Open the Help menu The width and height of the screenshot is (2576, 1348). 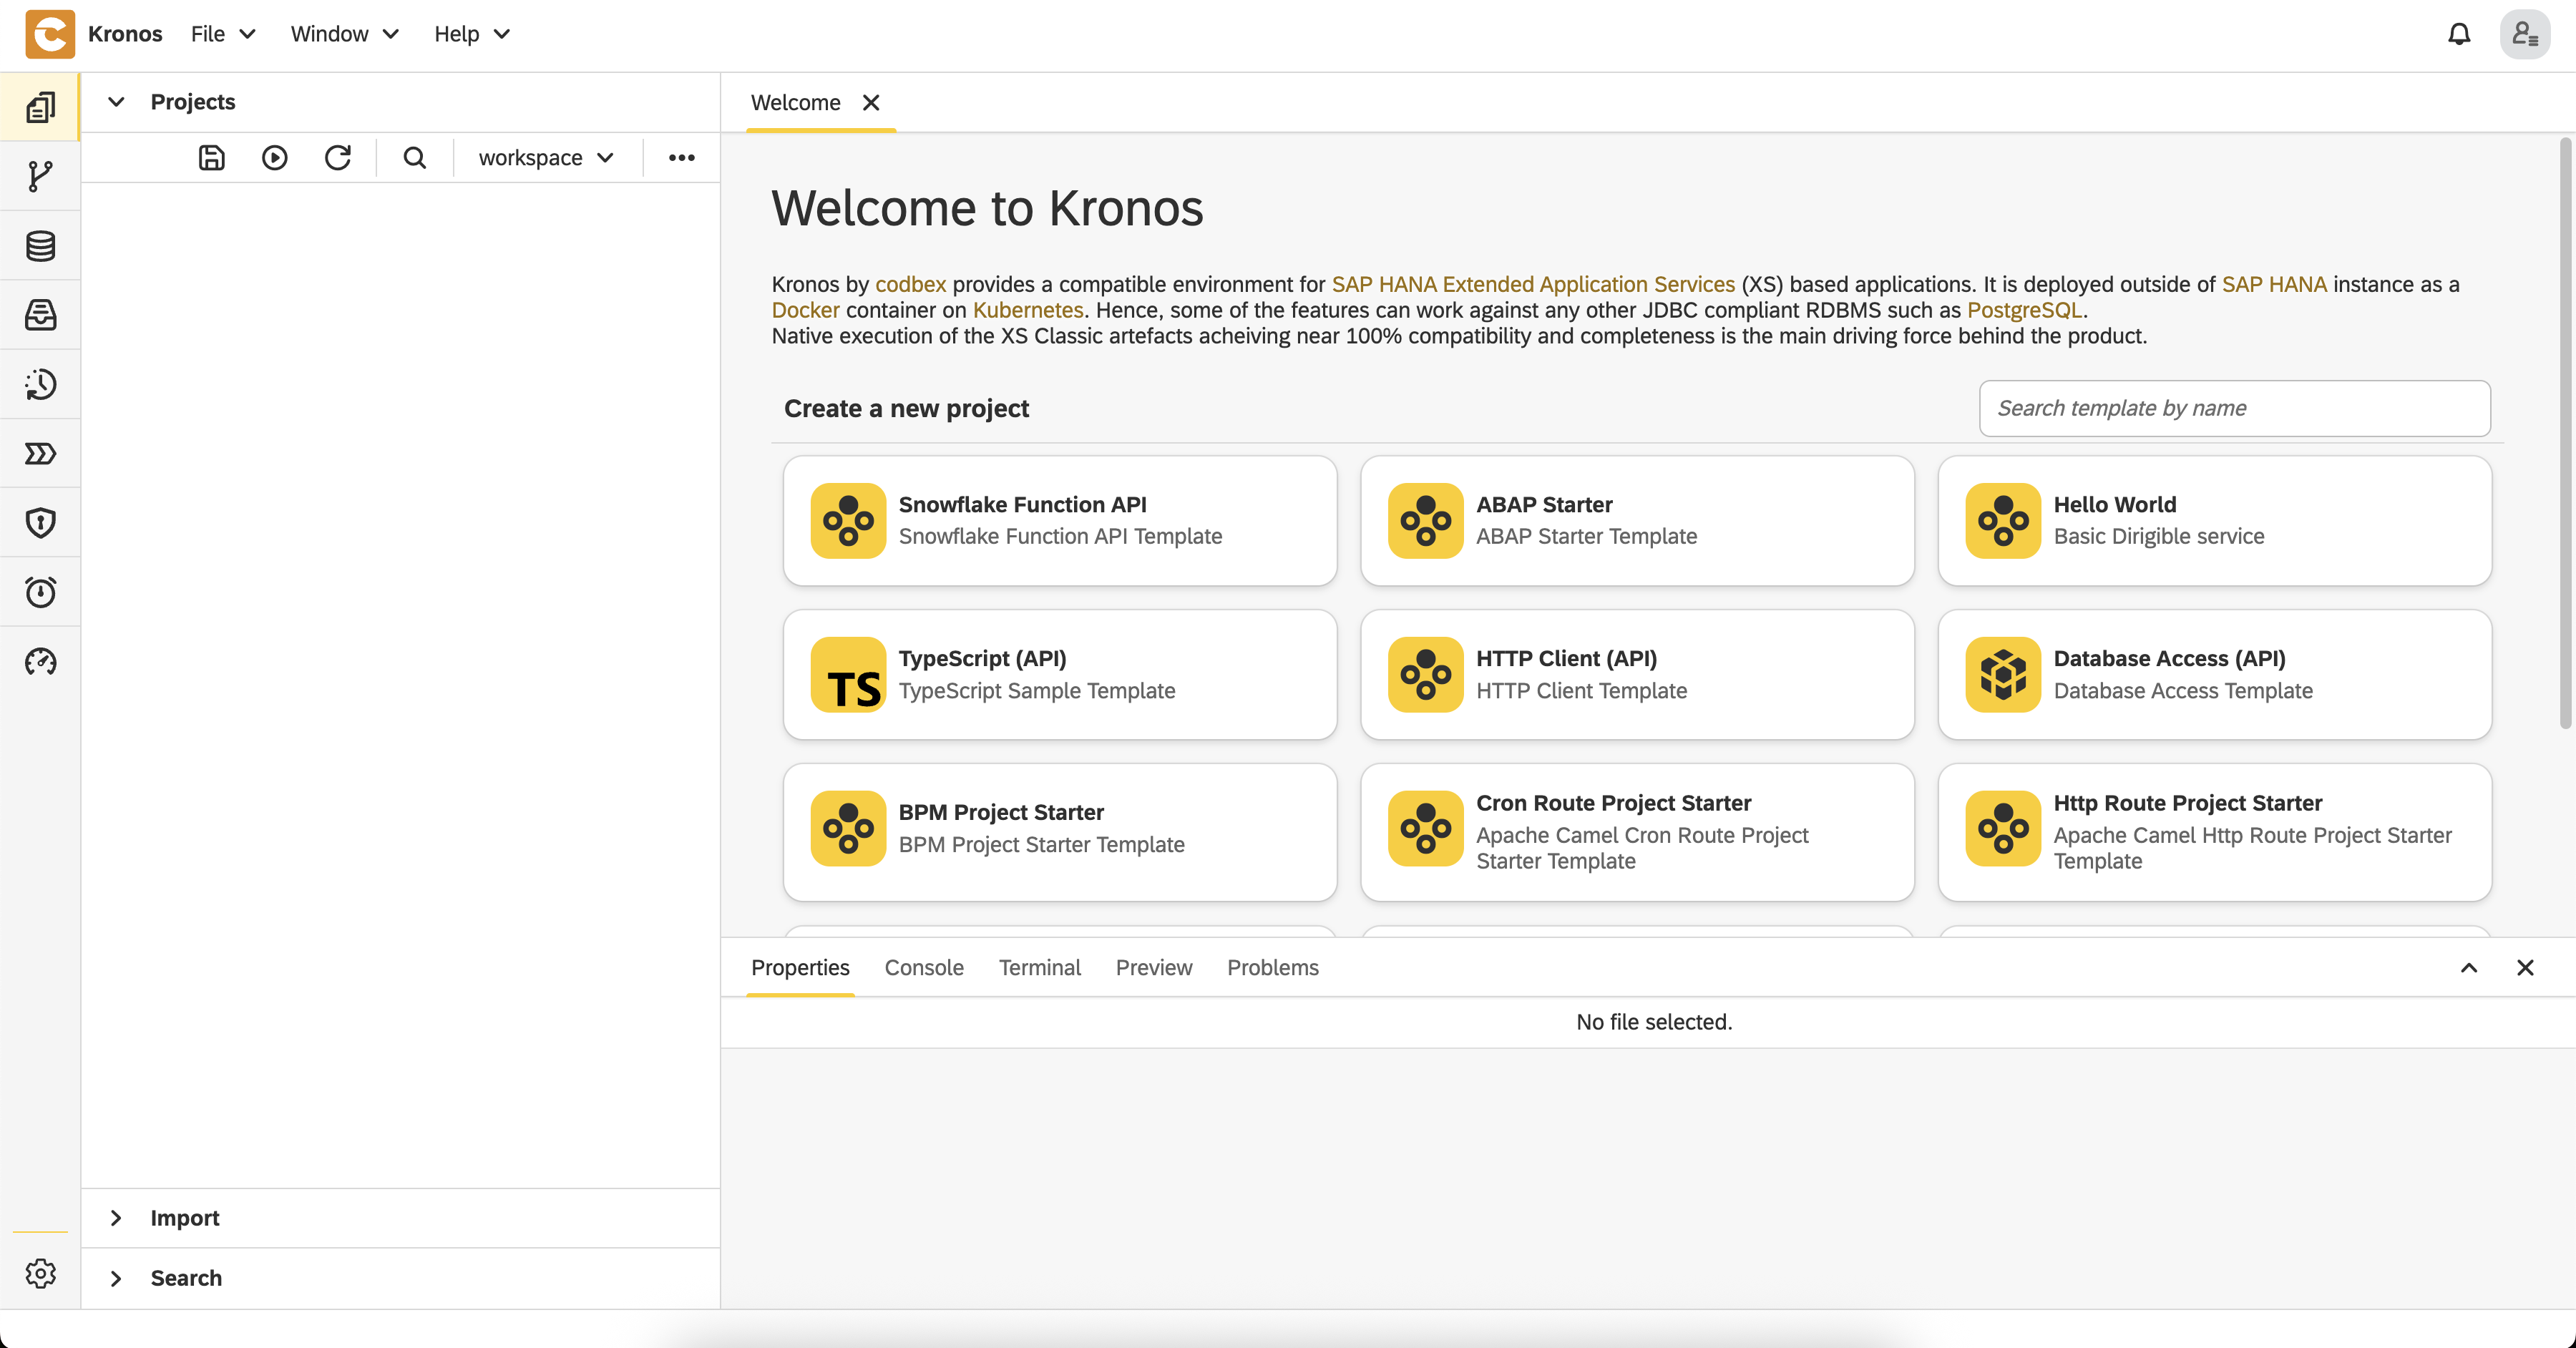tap(472, 34)
